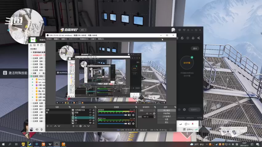Move source up in Sources panel
This screenshot has width=262, height=147.
coord(85,126)
